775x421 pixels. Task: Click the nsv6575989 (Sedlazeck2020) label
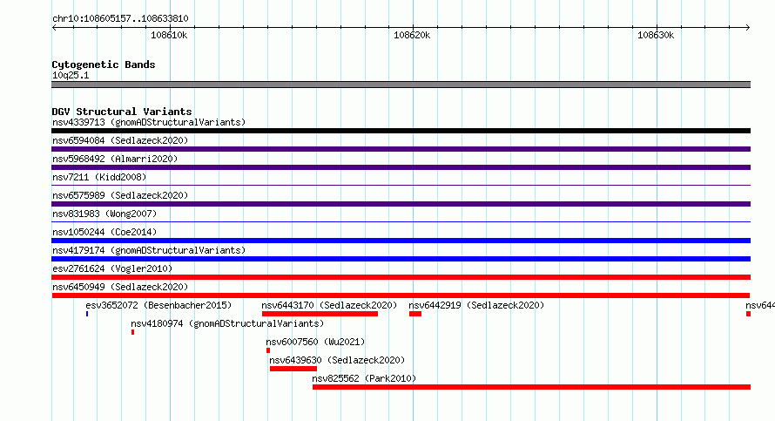[120, 195]
